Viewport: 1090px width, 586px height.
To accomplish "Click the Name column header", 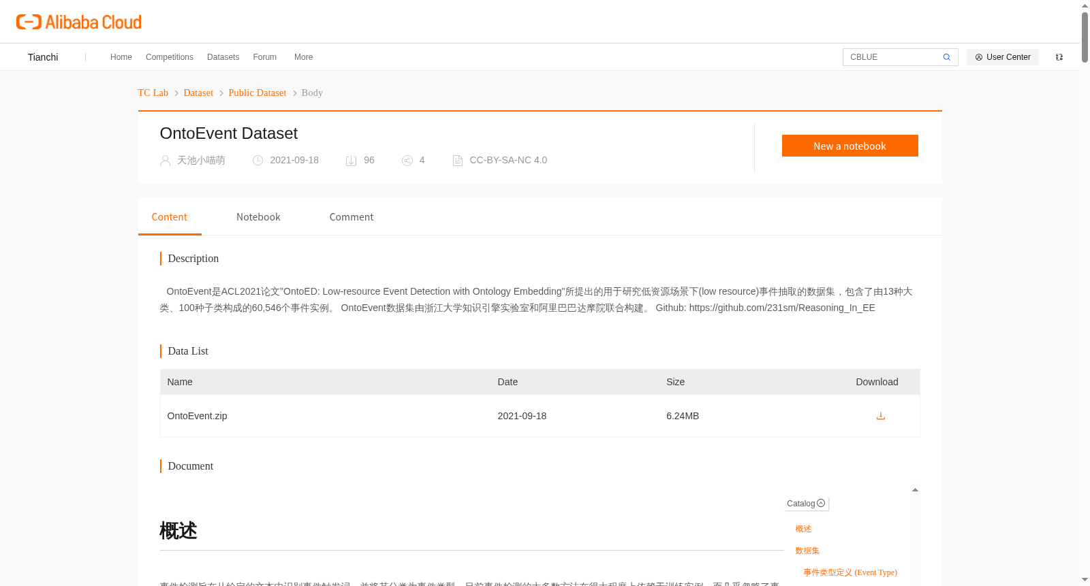I will tap(180, 382).
